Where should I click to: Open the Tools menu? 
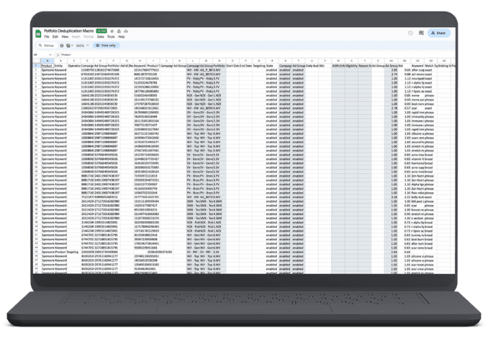point(111,36)
